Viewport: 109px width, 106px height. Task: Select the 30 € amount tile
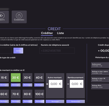(x=27, y=78)
